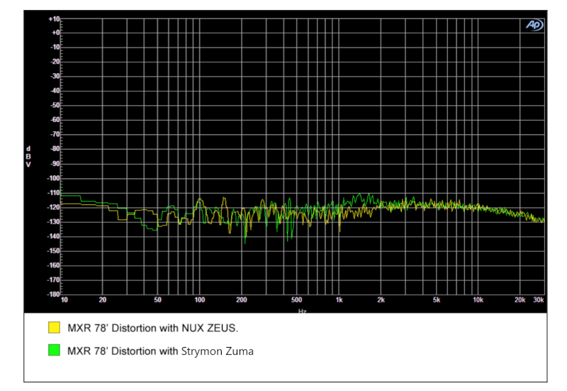Click the 100 Hz label on the x-axis
Viewport: 567px width, 391px height.
pyautogui.click(x=200, y=300)
